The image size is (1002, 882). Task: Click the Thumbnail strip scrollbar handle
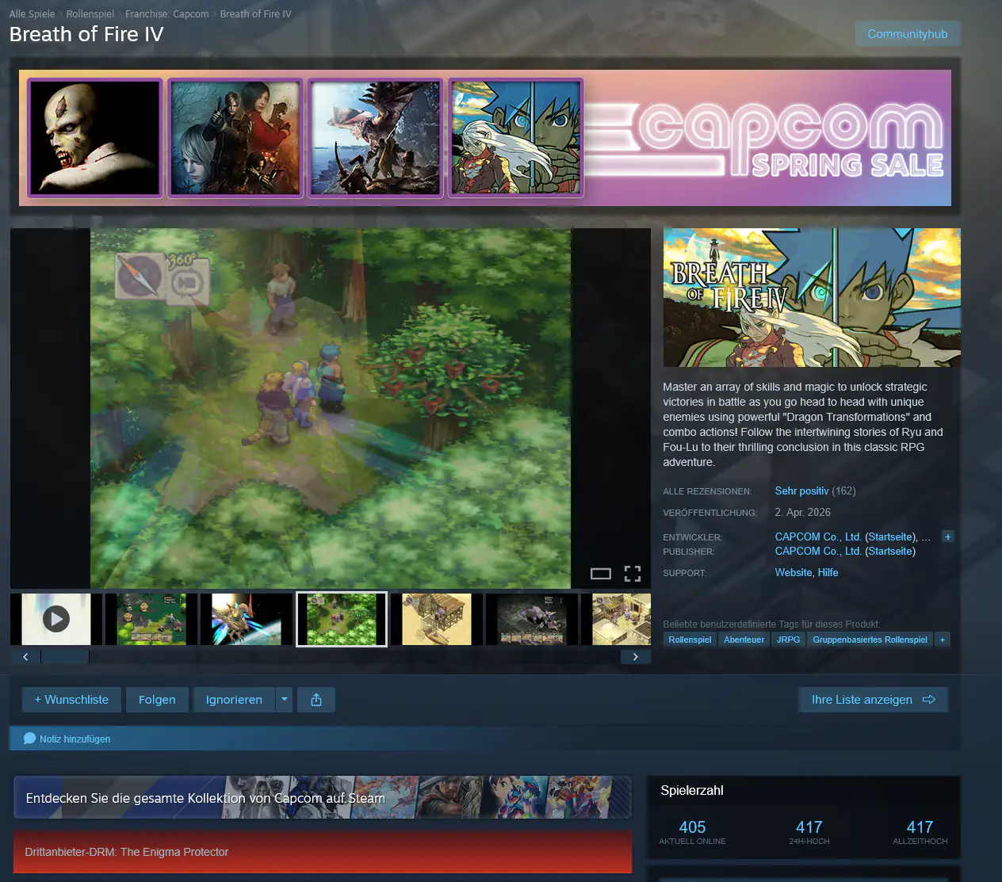pos(65,657)
